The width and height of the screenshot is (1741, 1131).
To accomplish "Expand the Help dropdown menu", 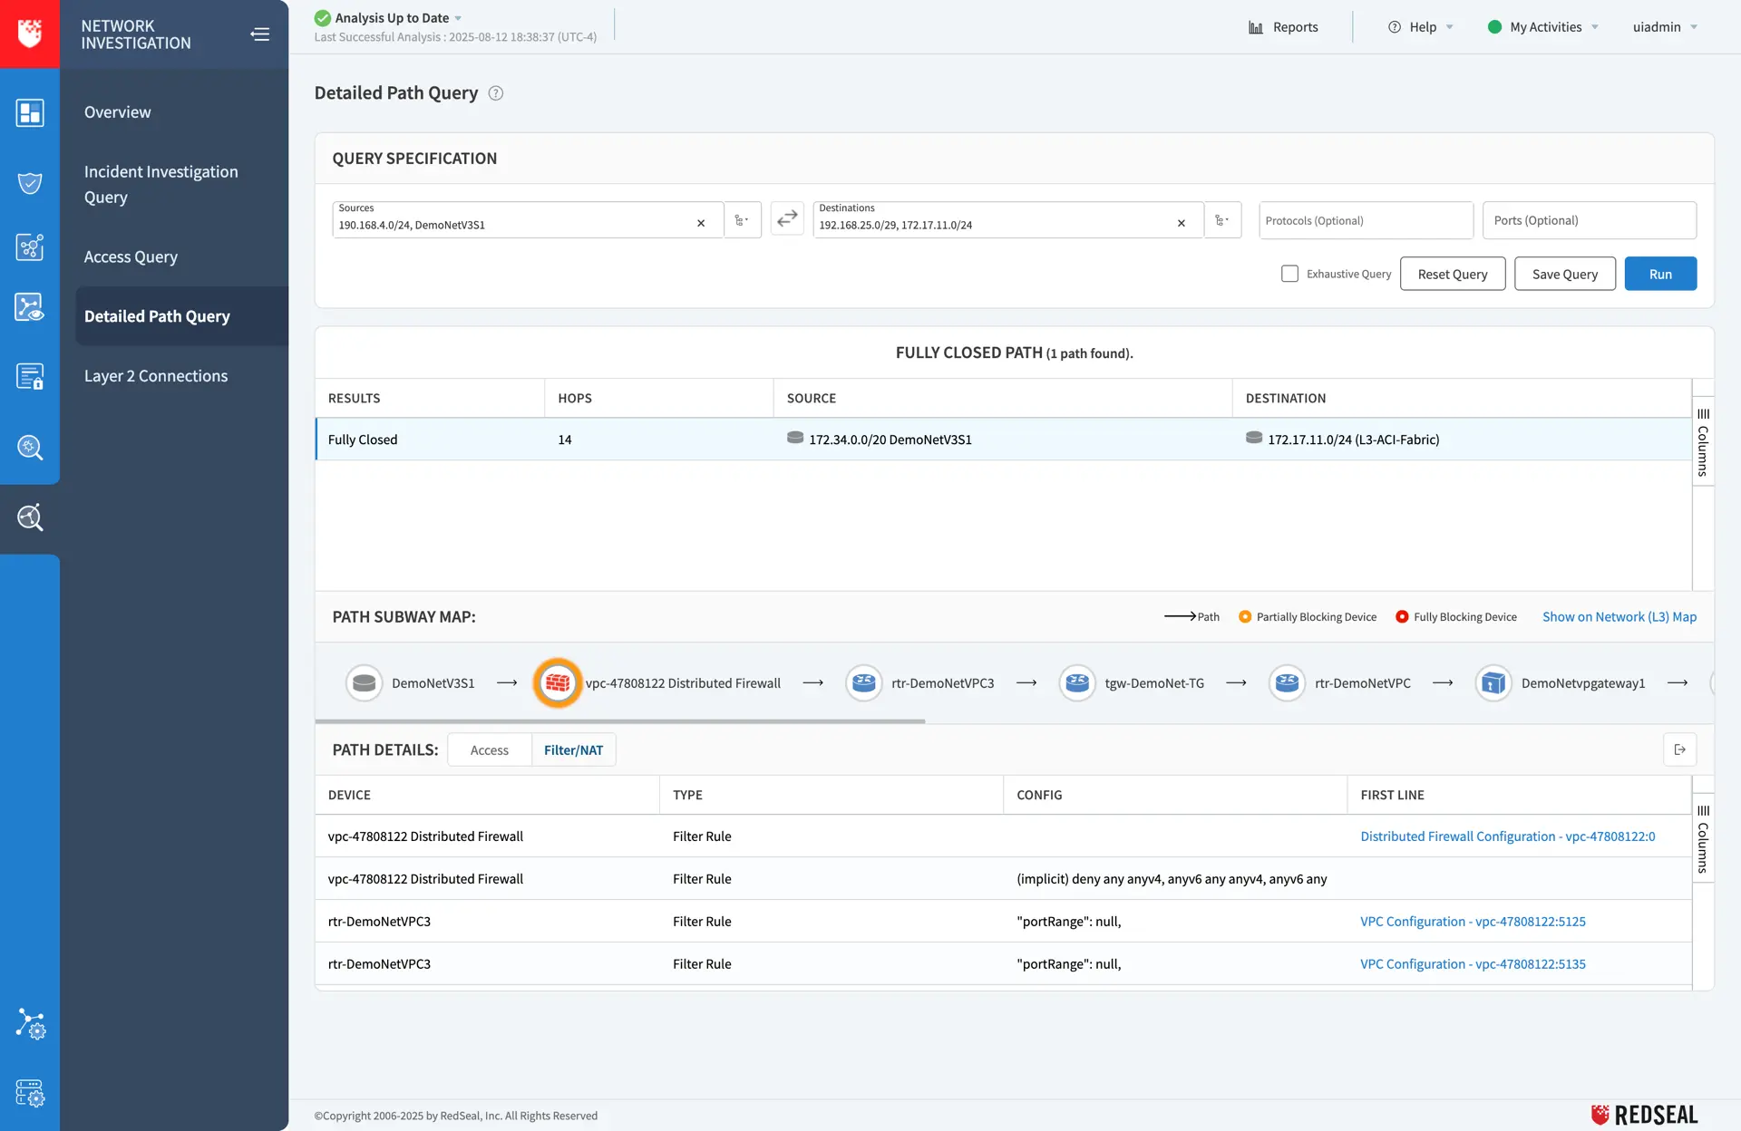I will click(1421, 27).
